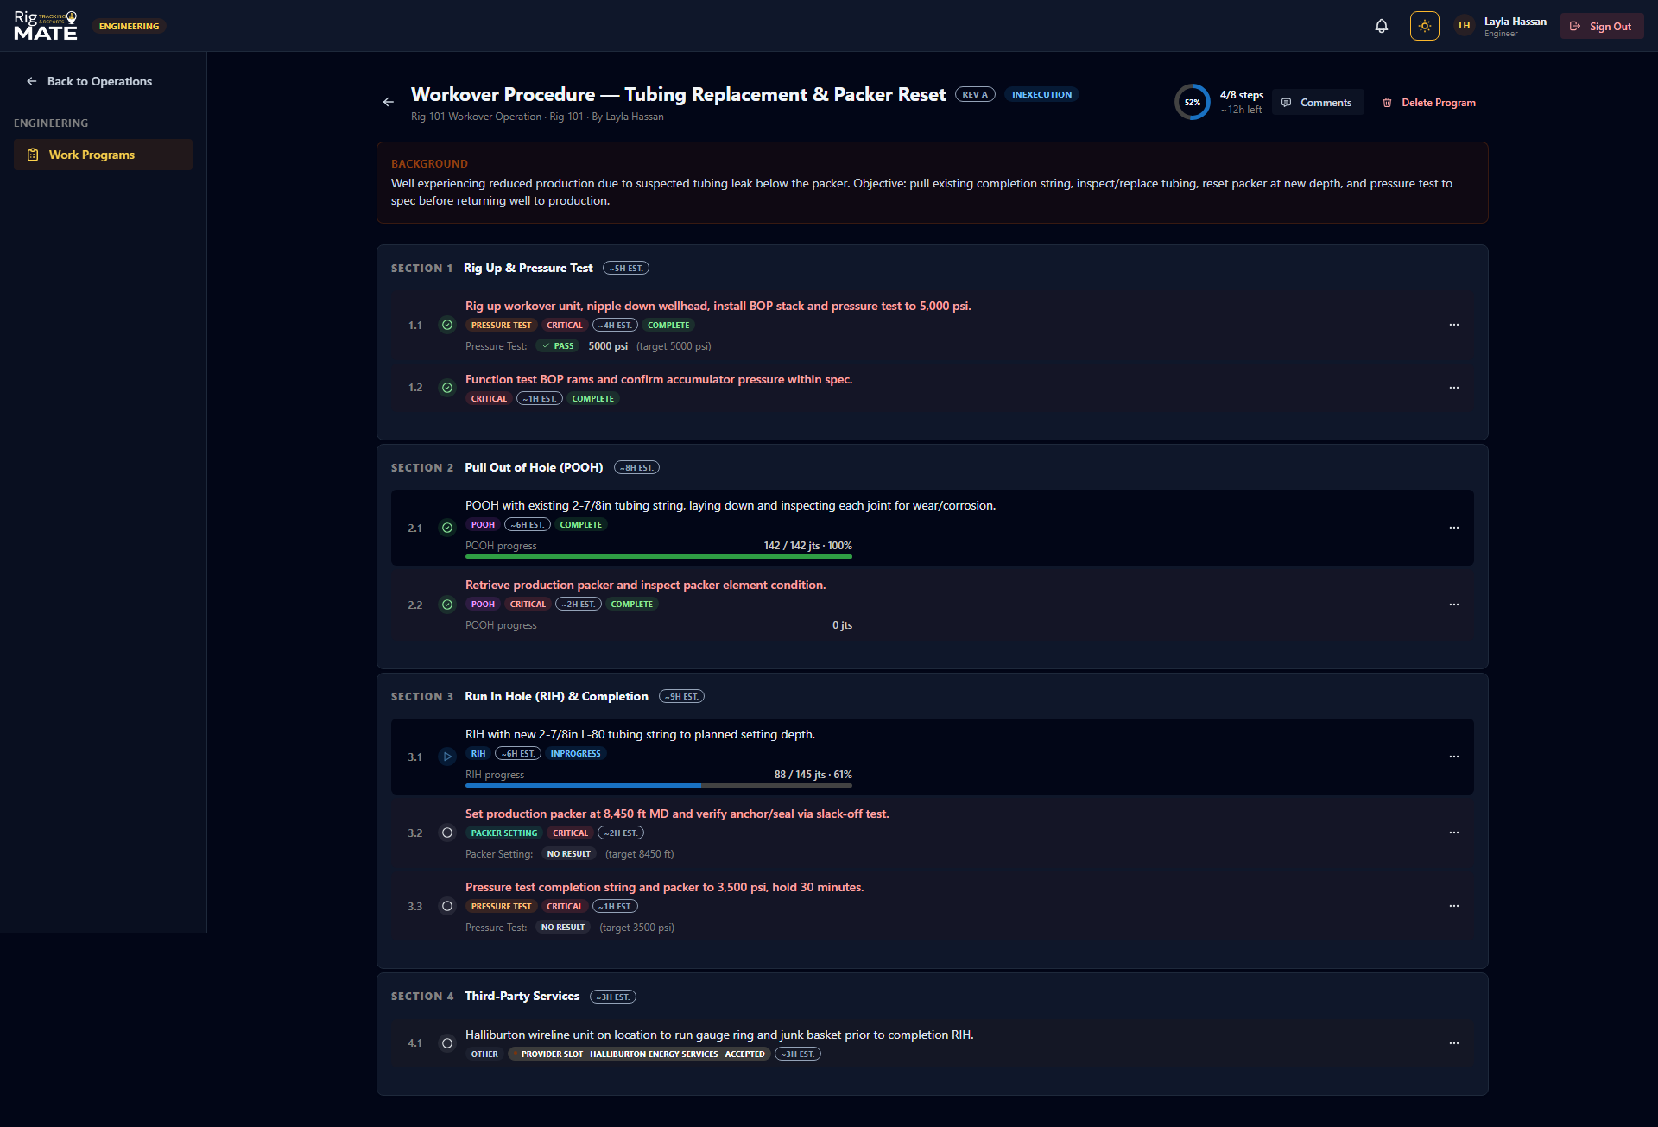The image size is (1658, 1127).
Task: Click POOH progress bar at 142/142 jts
Action: pyautogui.click(x=659, y=557)
